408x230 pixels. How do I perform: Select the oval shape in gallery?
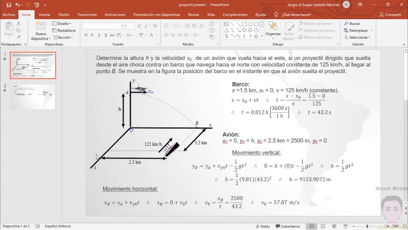tap(250, 24)
